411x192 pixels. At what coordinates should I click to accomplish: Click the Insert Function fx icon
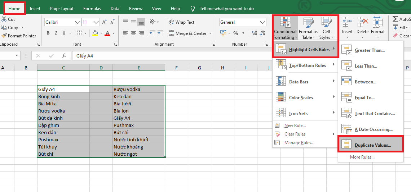point(64,56)
